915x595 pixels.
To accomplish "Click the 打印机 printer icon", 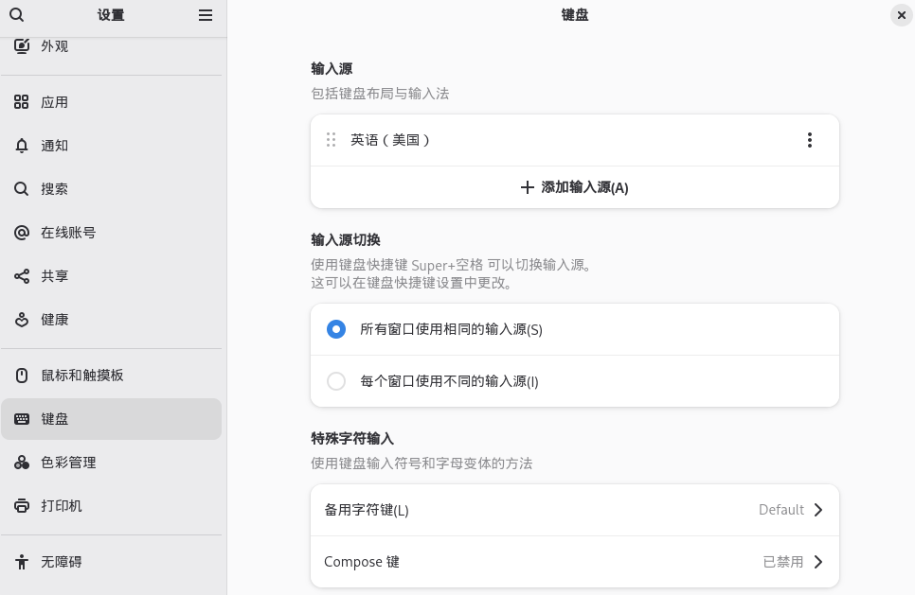I will coord(22,506).
